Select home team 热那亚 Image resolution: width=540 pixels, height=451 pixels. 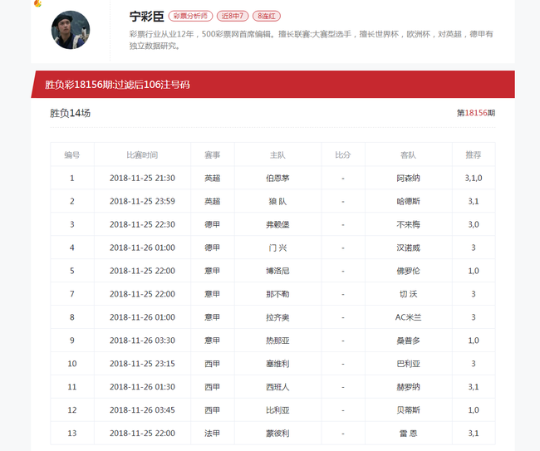click(x=277, y=341)
